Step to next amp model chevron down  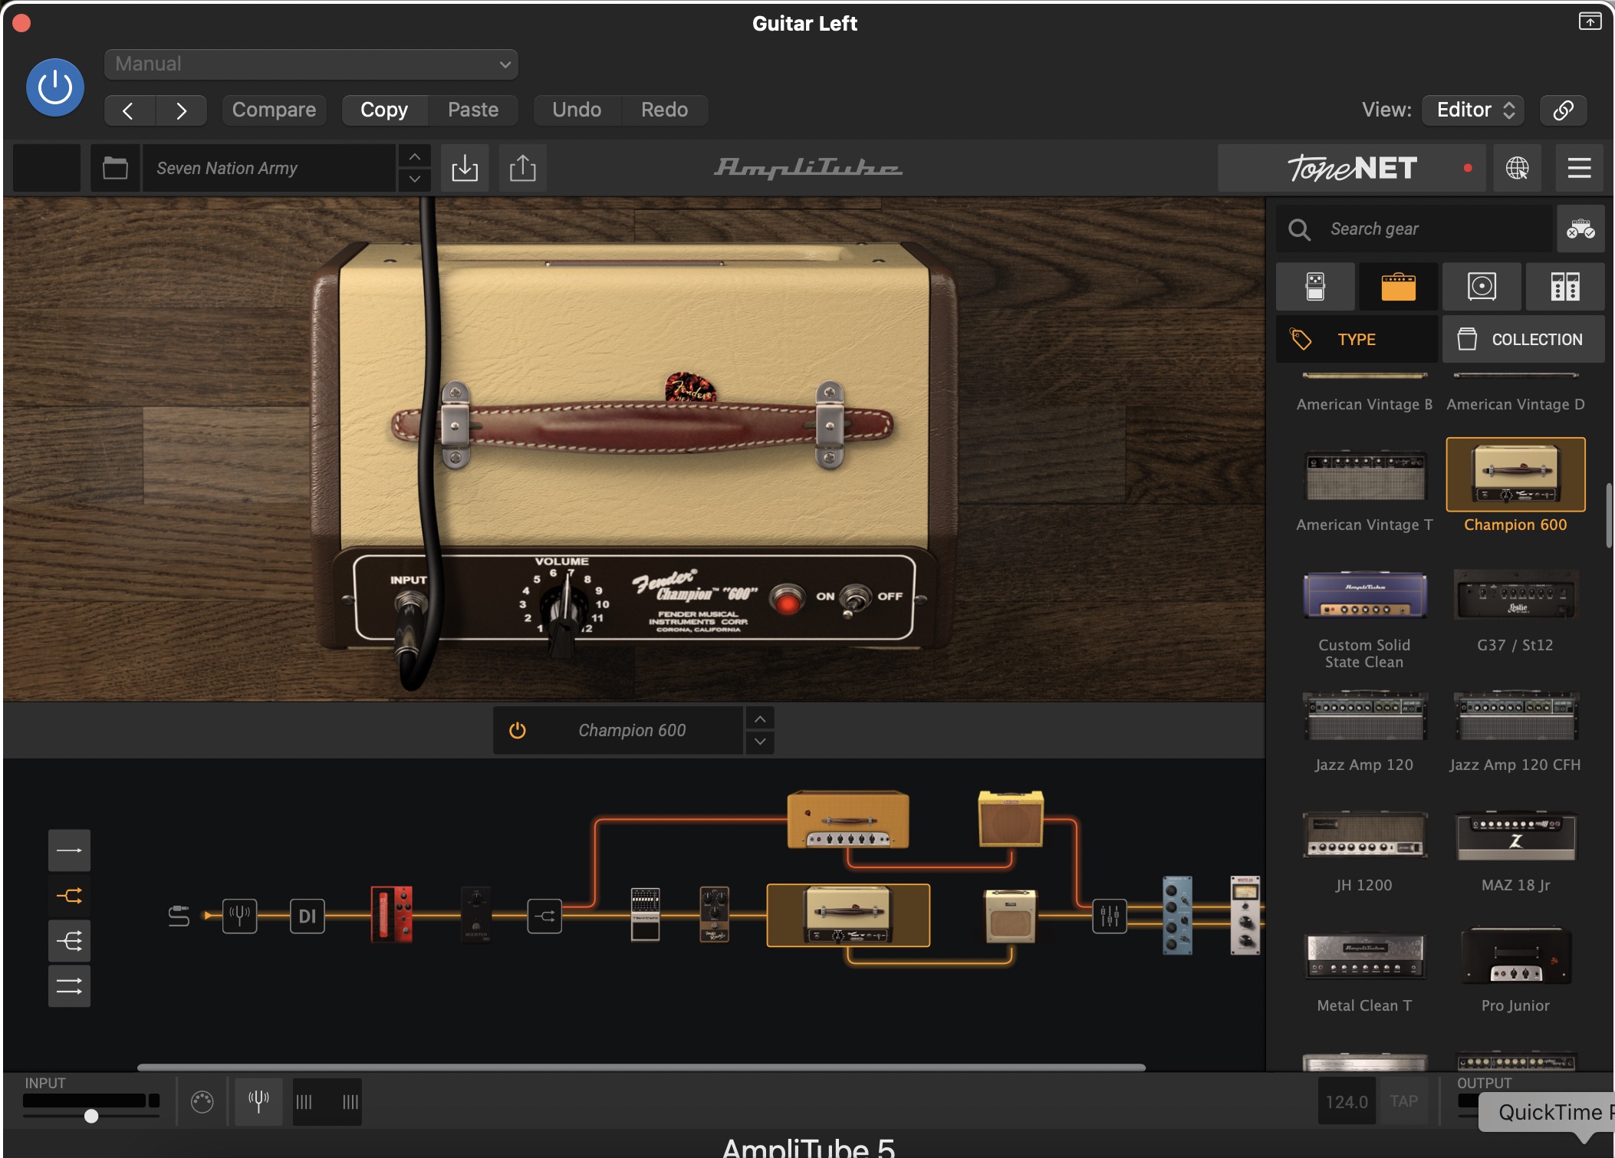click(759, 742)
